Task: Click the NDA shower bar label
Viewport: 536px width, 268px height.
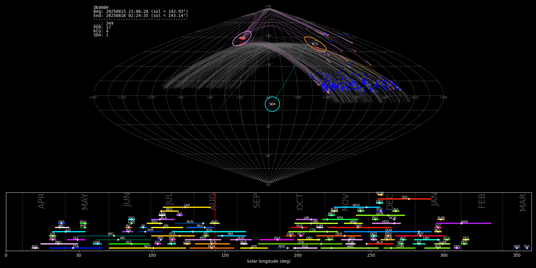Action: click(212, 246)
